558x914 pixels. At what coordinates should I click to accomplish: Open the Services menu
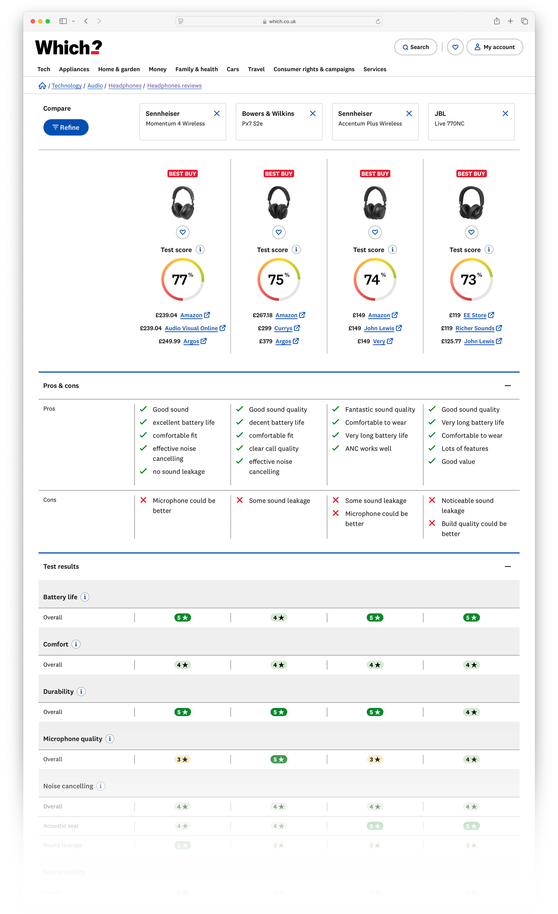point(375,69)
